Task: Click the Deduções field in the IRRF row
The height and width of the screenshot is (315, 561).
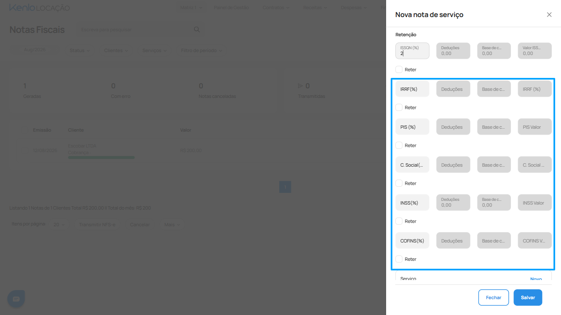Action: click(453, 89)
